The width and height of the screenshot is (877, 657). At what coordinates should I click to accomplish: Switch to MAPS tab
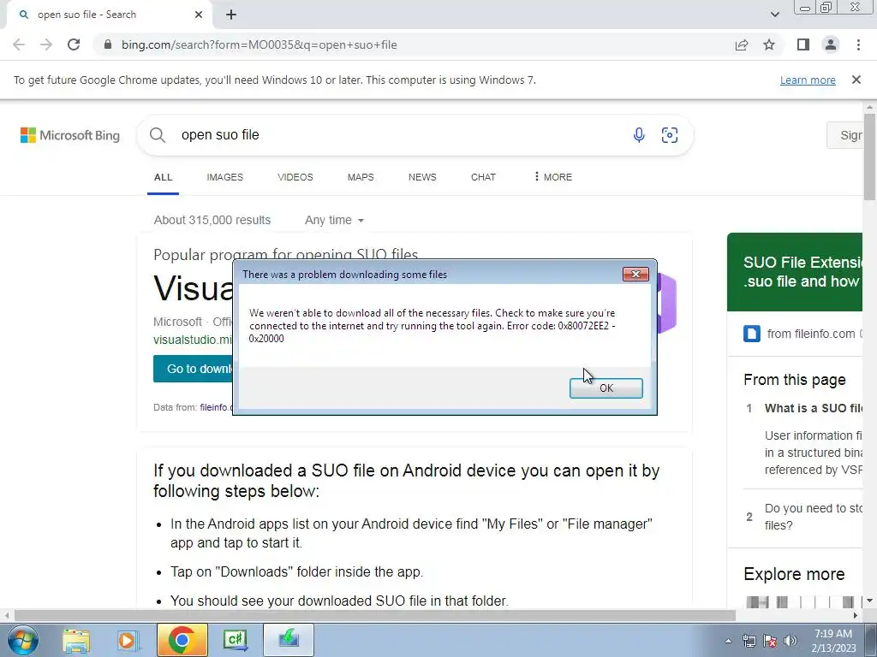(x=361, y=177)
